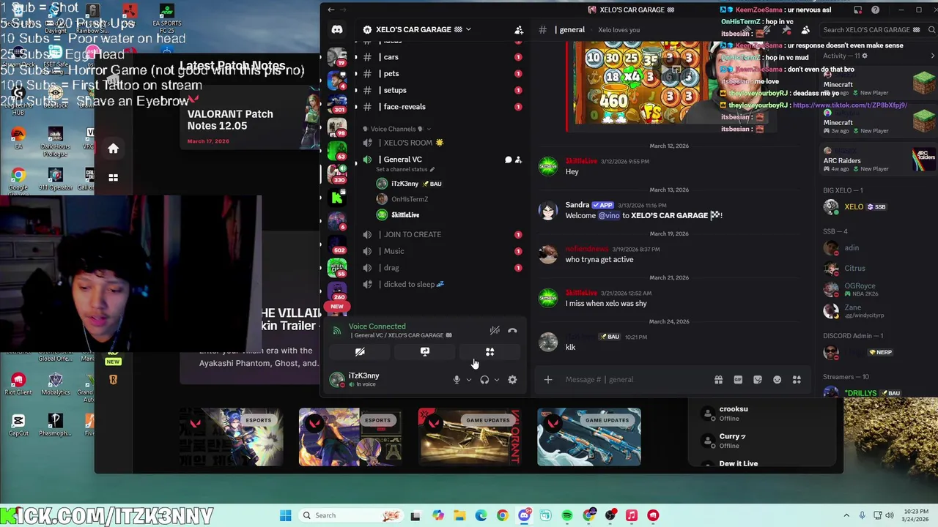The width and height of the screenshot is (938, 527).
Task: Open Windows Start menu
Action: 285,515
